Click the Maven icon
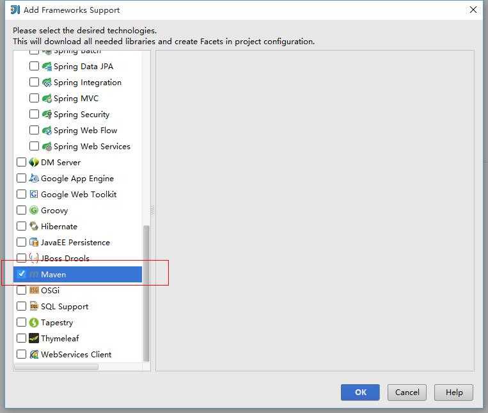Image resolution: width=488 pixels, height=413 pixels. click(34, 275)
